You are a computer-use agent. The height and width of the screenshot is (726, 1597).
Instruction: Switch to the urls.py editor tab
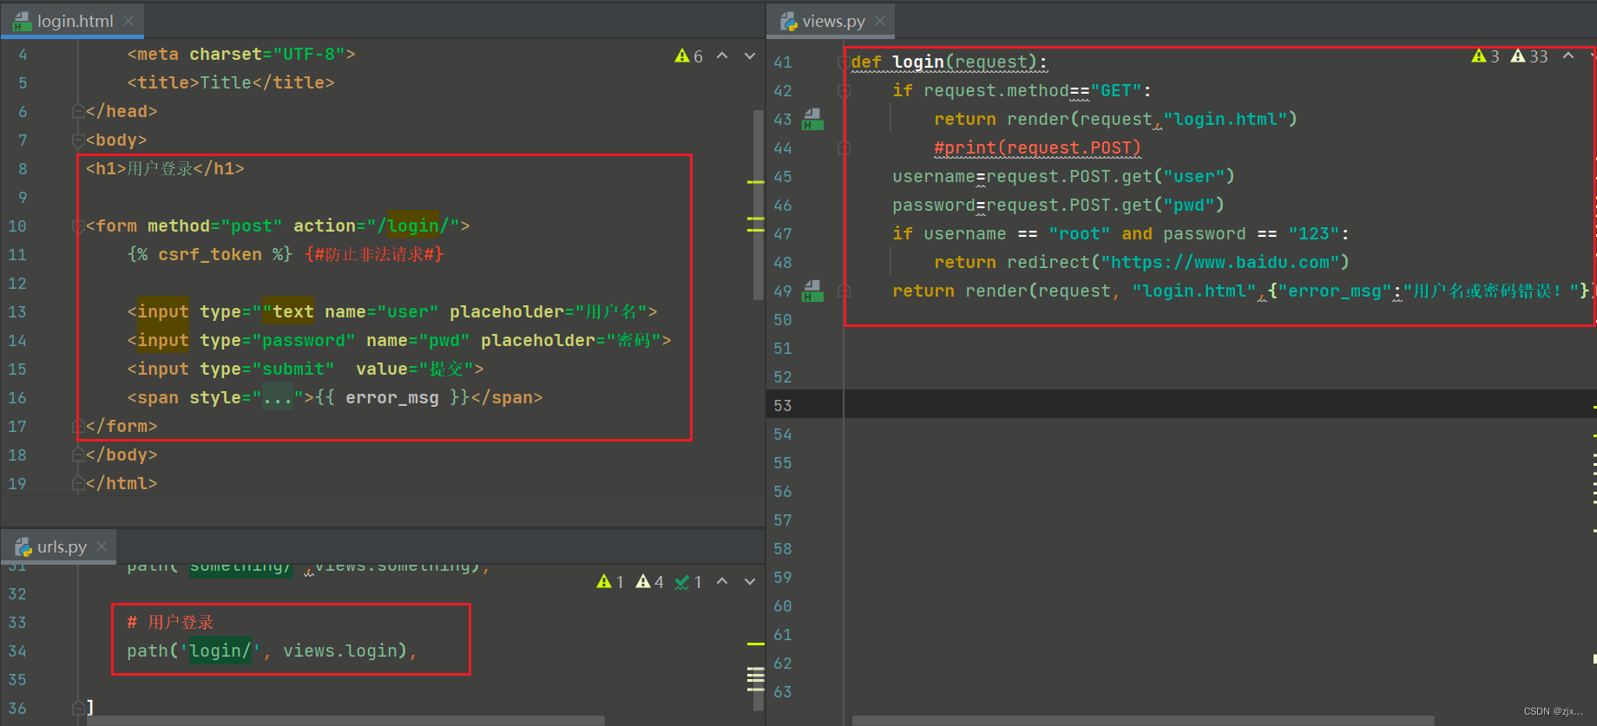click(x=61, y=546)
